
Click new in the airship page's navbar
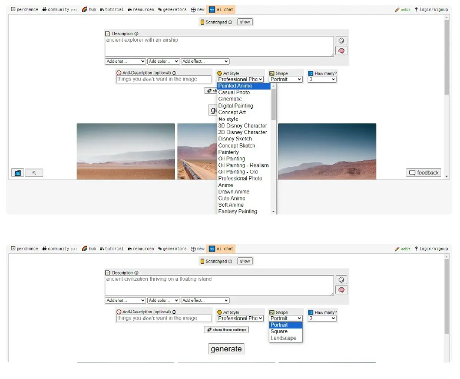point(198,9)
